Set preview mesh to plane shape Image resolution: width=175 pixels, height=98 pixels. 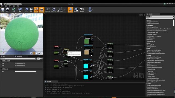pyautogui.click(x=36, y=53)
